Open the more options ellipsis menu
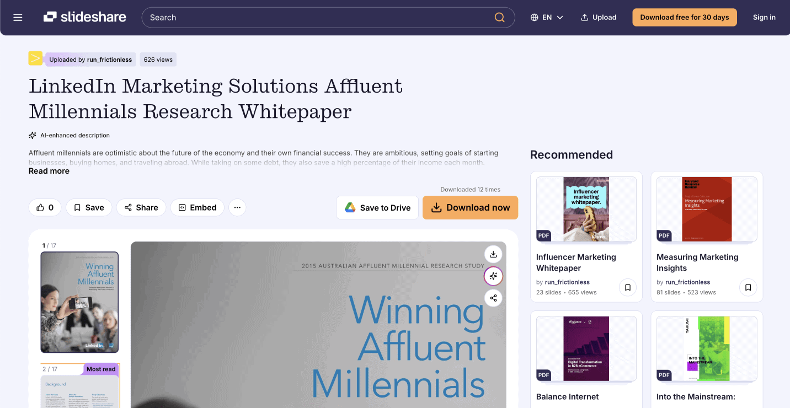 coord(237,207)
